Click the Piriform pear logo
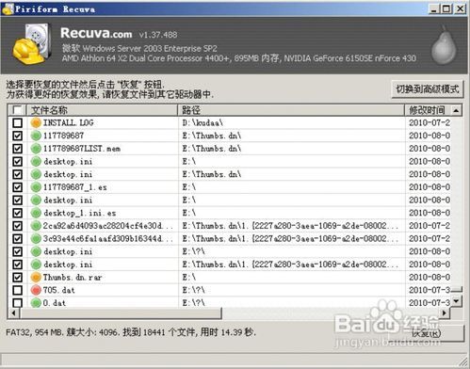Image resolution: width=470 pixels, height=369 pixels. (x=444, y=44)
